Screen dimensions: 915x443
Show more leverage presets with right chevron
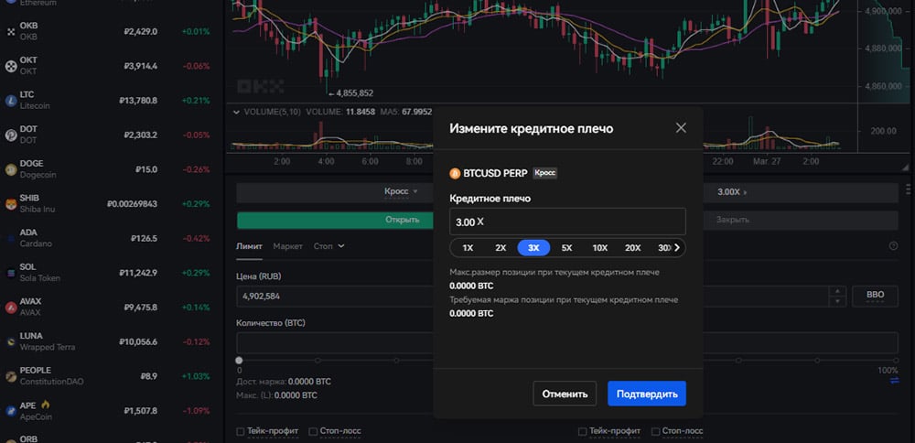tap(677, 247)
